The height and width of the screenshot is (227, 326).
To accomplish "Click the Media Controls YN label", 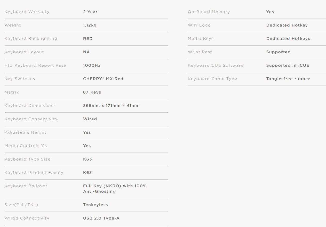I will (26, 146).
